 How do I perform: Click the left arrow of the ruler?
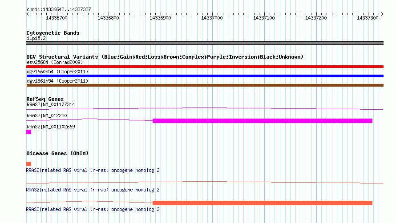pos(28,14)
